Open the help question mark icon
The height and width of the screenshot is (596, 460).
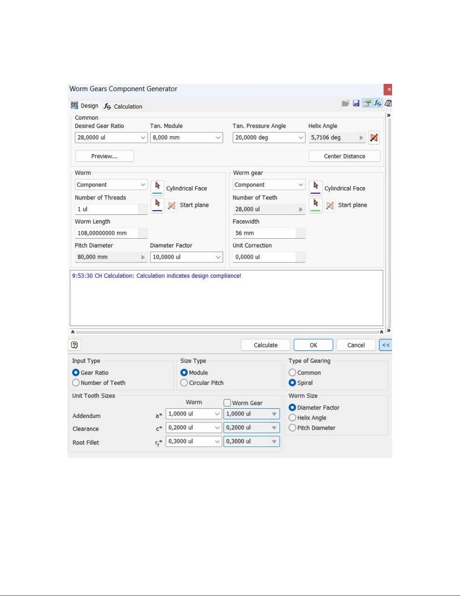(74, 345)
